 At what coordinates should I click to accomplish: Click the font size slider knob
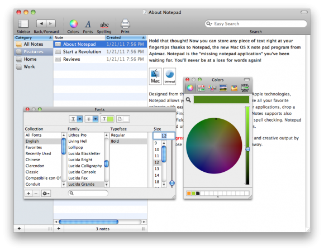172,183
